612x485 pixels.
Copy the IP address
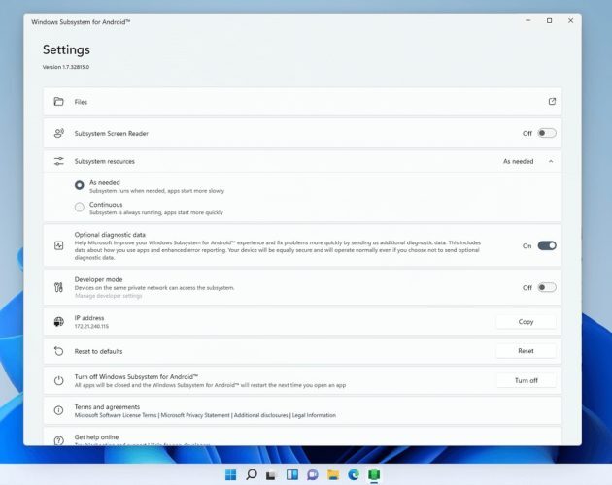tap(526, 322)
